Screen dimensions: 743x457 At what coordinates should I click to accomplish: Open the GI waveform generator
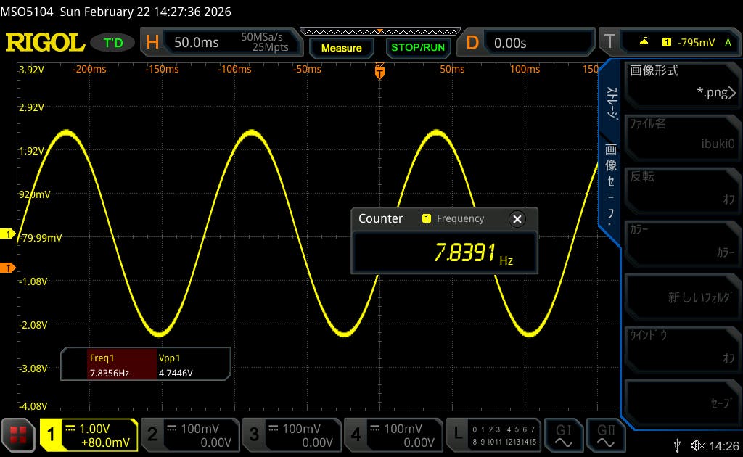[563, 434]
